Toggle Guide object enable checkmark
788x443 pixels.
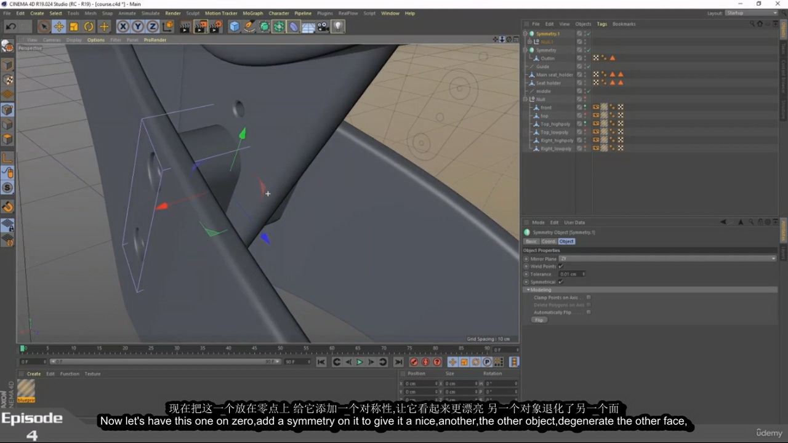click(589, 66)
